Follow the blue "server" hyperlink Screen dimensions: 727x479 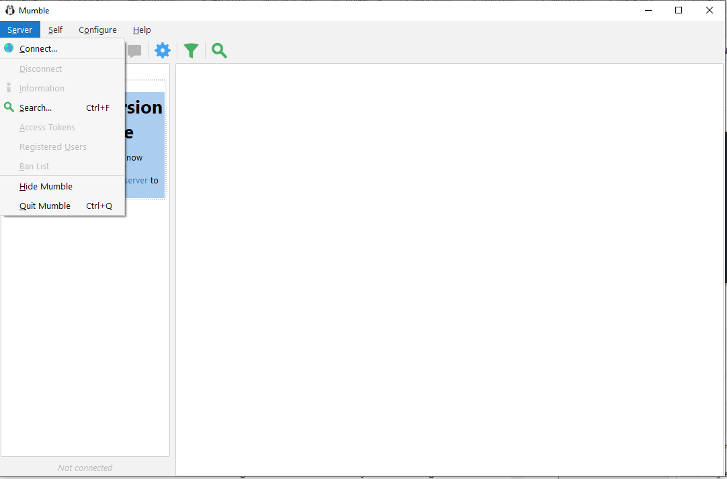pos(136,180)
